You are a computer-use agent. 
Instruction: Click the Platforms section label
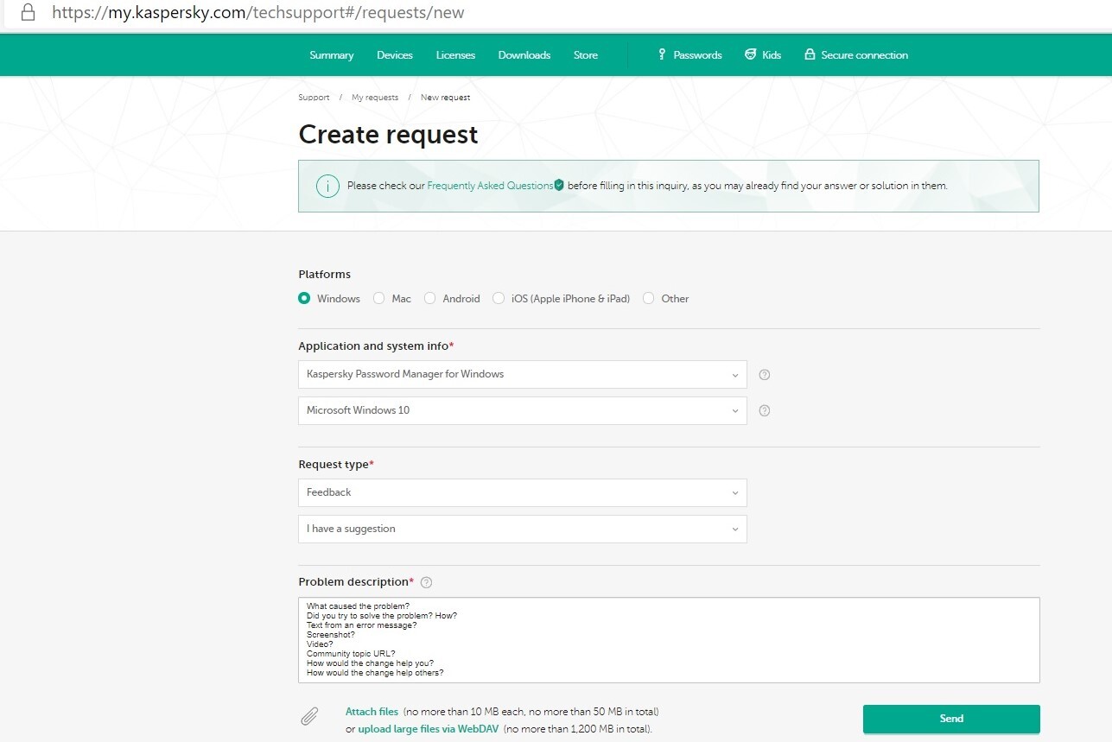(325, 274)
